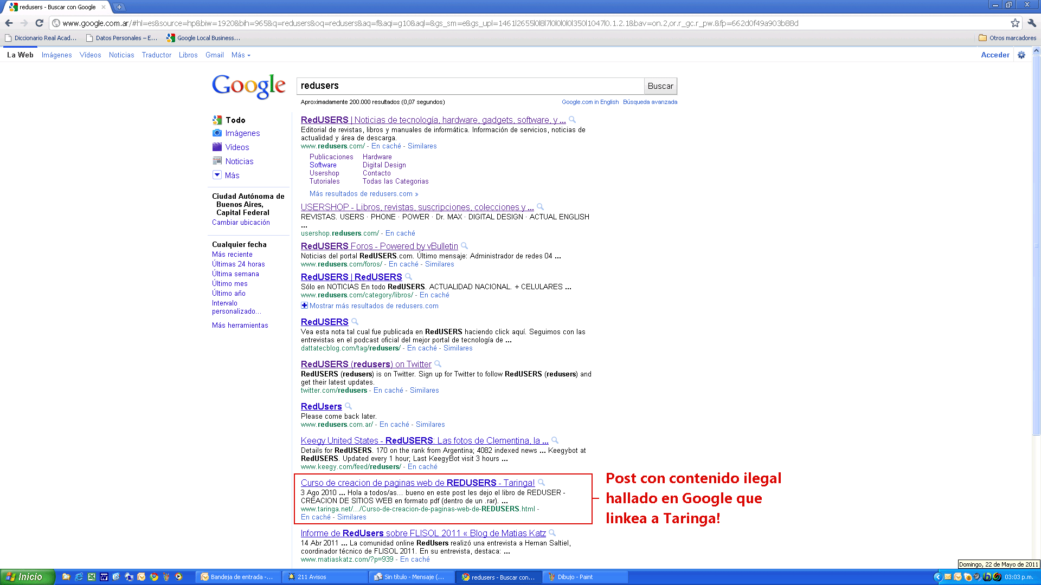
Task: Open the Google Local Business bookmark
Action: click(x=204, y=38)
